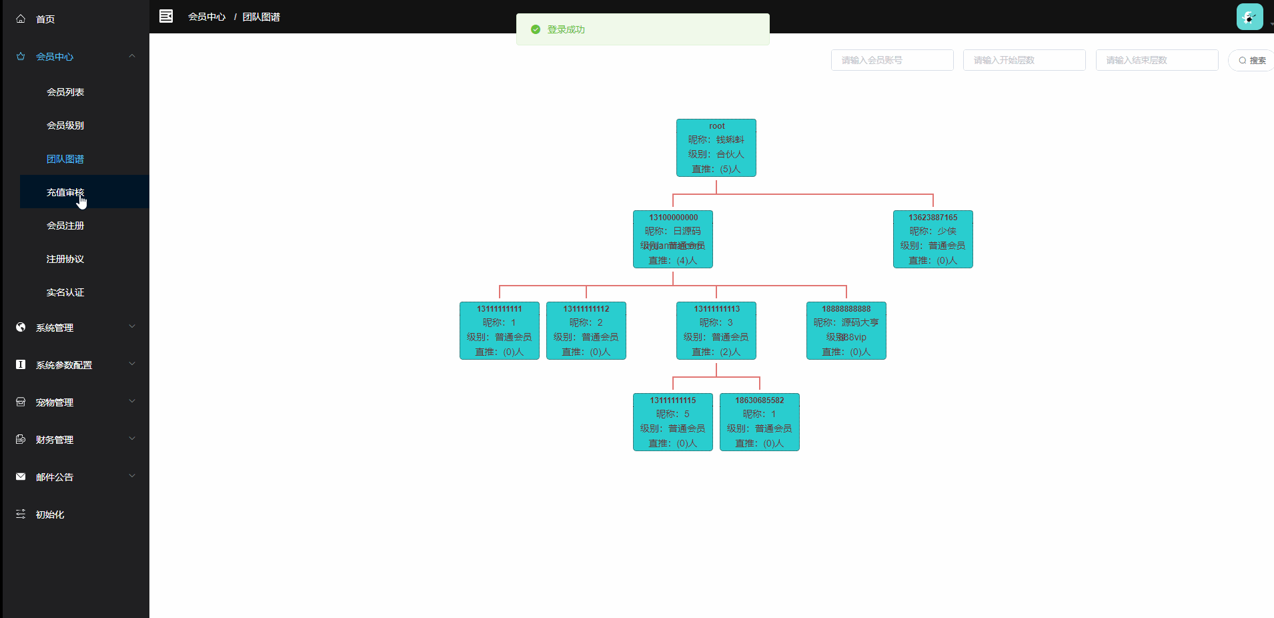This screenshot has width=1274, height=618.
Task: Click the user avatar icon
Action: coord(1249,17)
